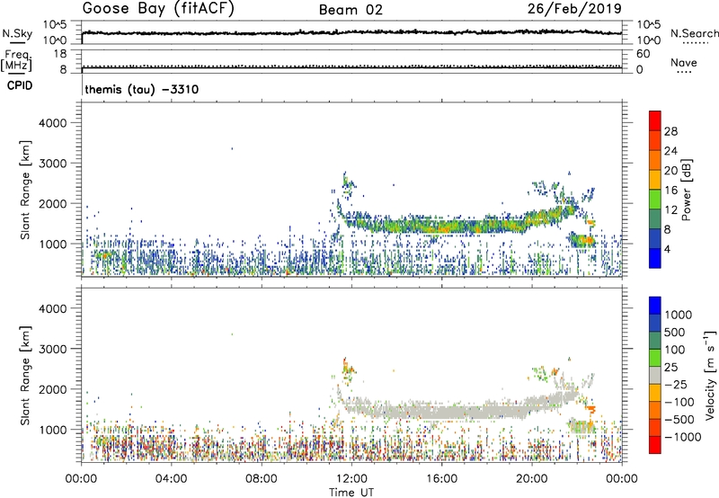The image size is (719, 498).
Task: Click the '28' tick on Power colorbar
Action: (x=670, y=131)
